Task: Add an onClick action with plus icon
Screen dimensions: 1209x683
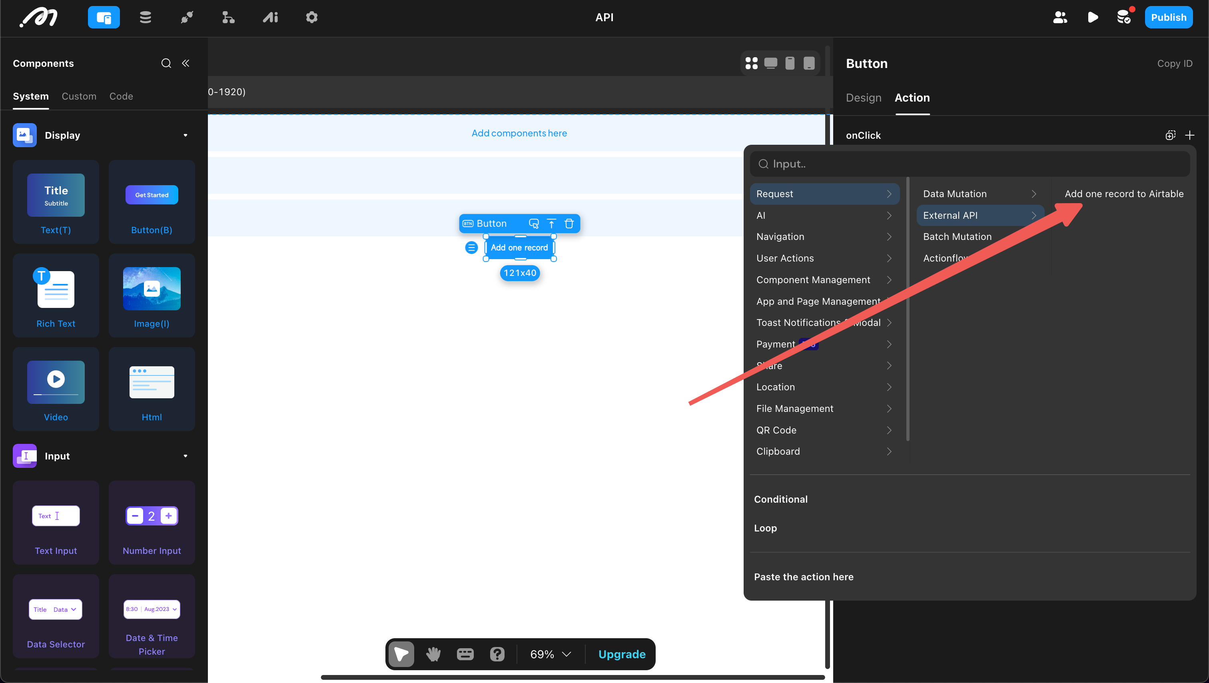Action: (x=1190, y=135)
